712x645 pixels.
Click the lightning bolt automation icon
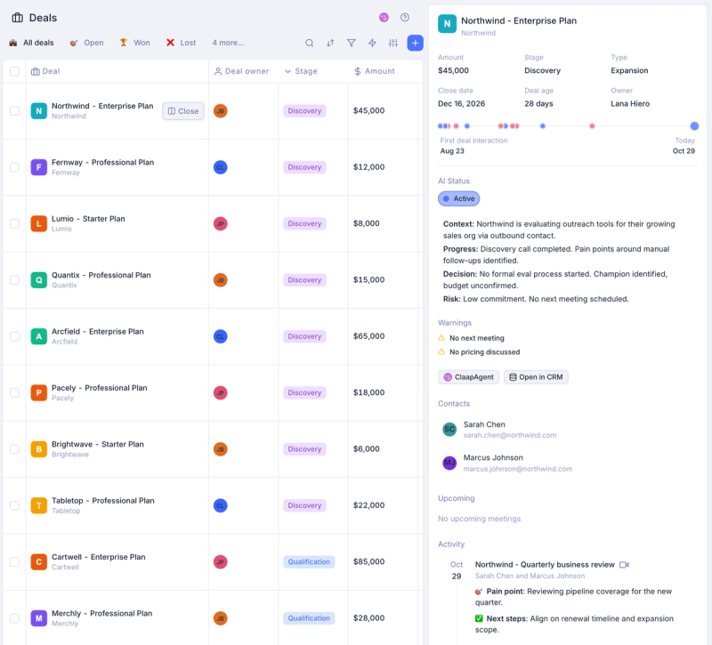tap(372, 43)
